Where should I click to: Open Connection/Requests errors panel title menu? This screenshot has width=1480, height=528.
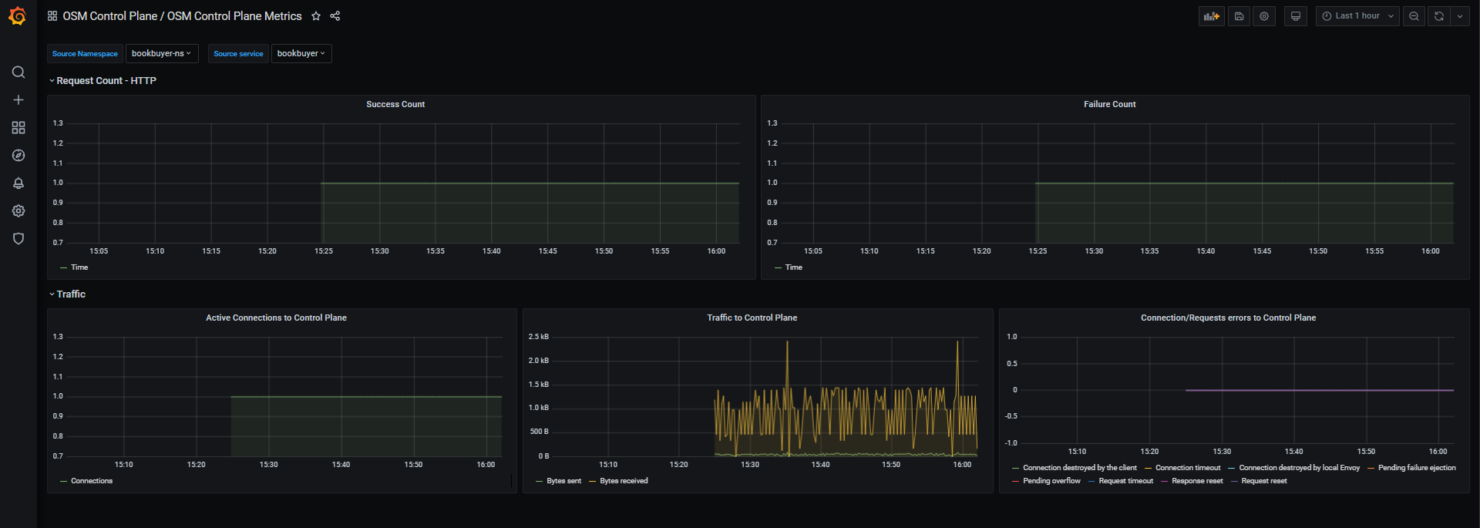tap(1228, 318)
